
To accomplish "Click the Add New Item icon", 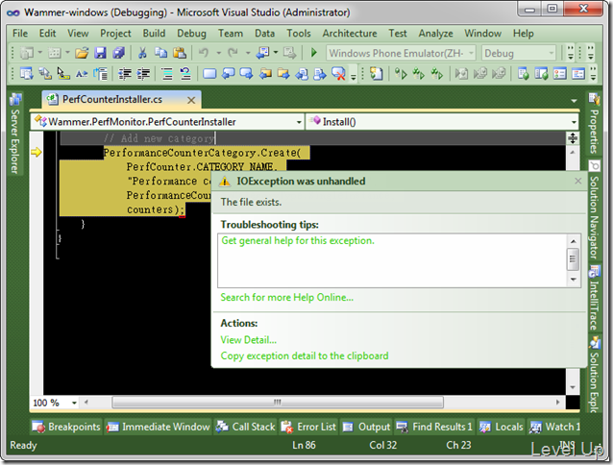I will point(55,53).
